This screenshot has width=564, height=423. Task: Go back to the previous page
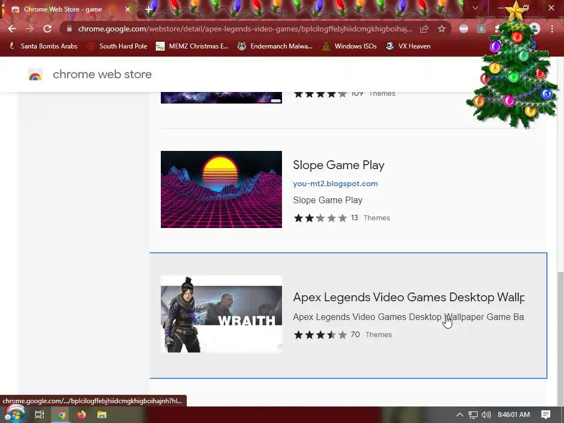12,29
